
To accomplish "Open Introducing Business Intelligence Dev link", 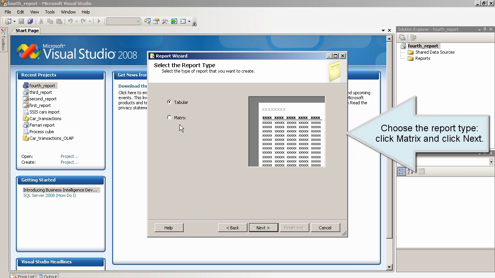I will click(x=60, y=190).
